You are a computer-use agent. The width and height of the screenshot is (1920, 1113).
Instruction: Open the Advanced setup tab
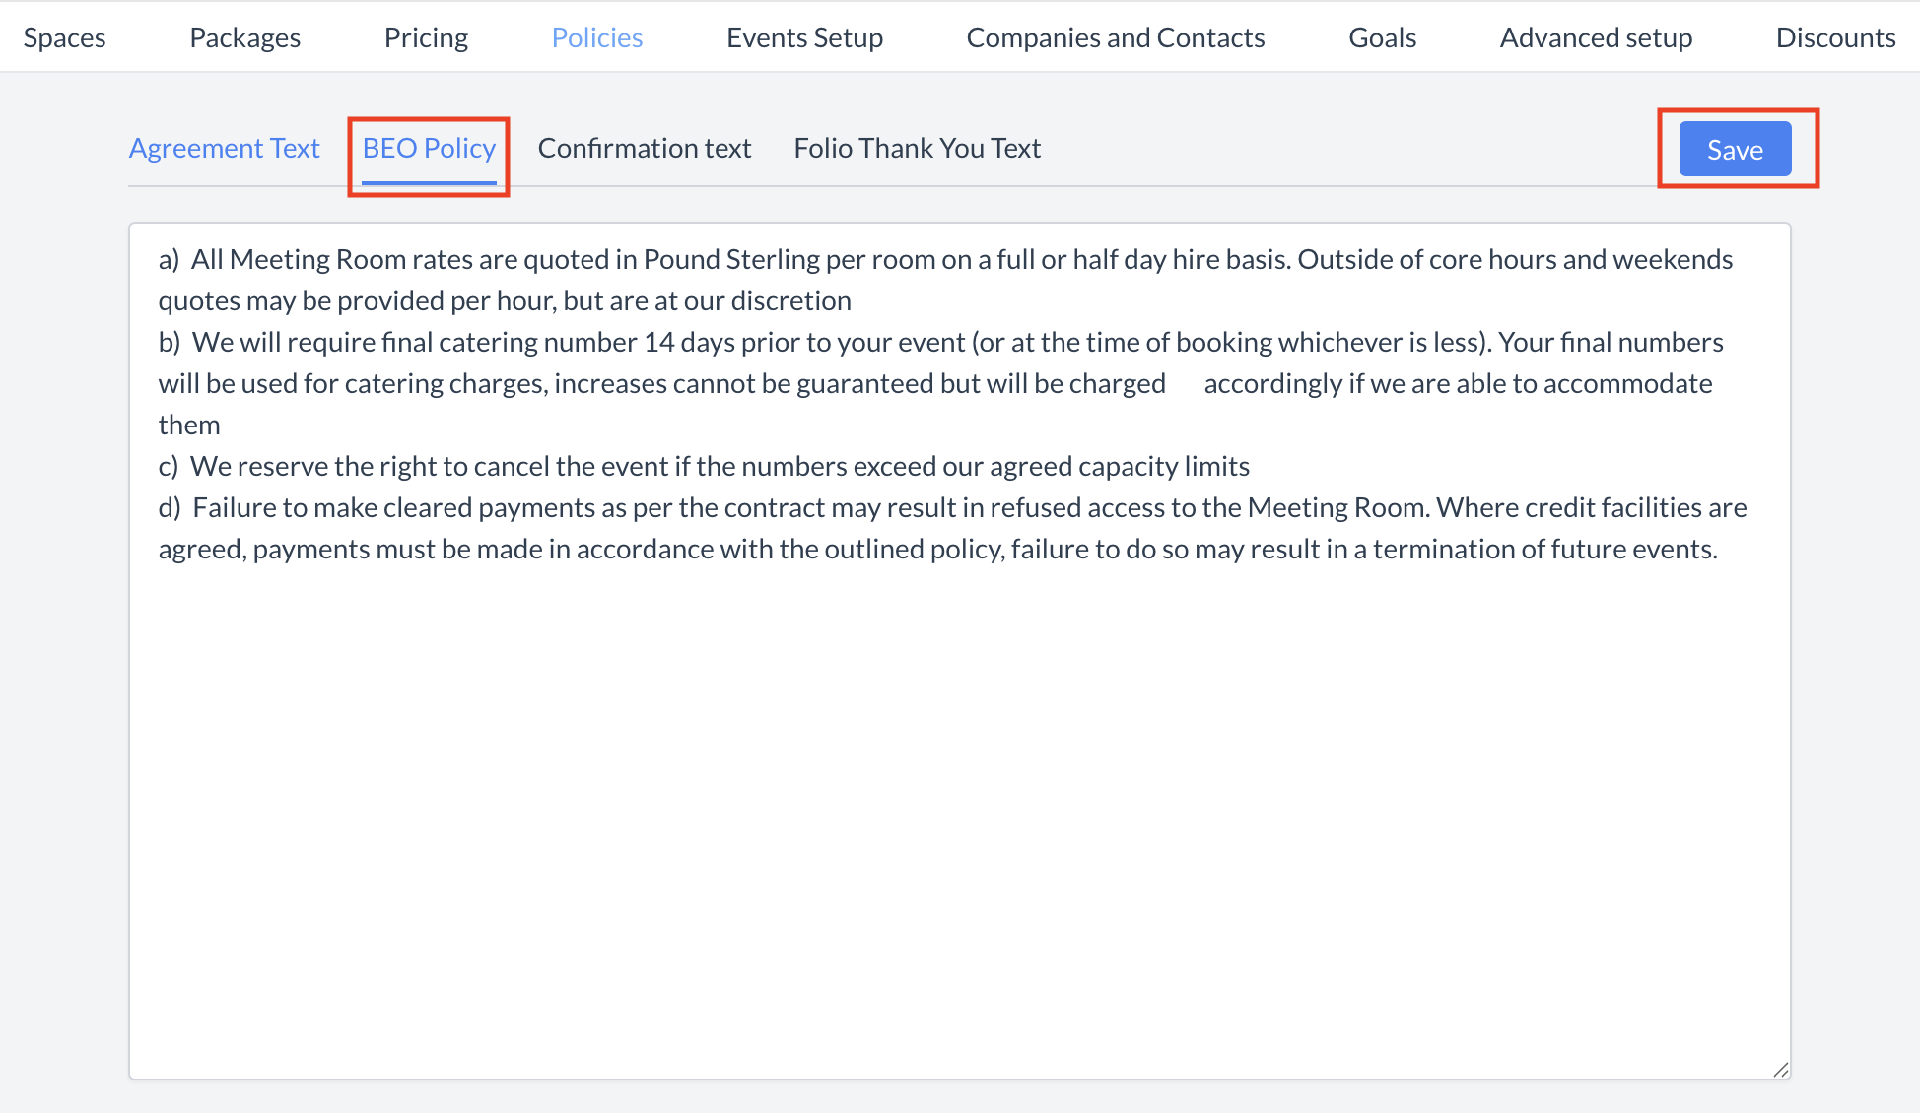[x=1596, y=37]
